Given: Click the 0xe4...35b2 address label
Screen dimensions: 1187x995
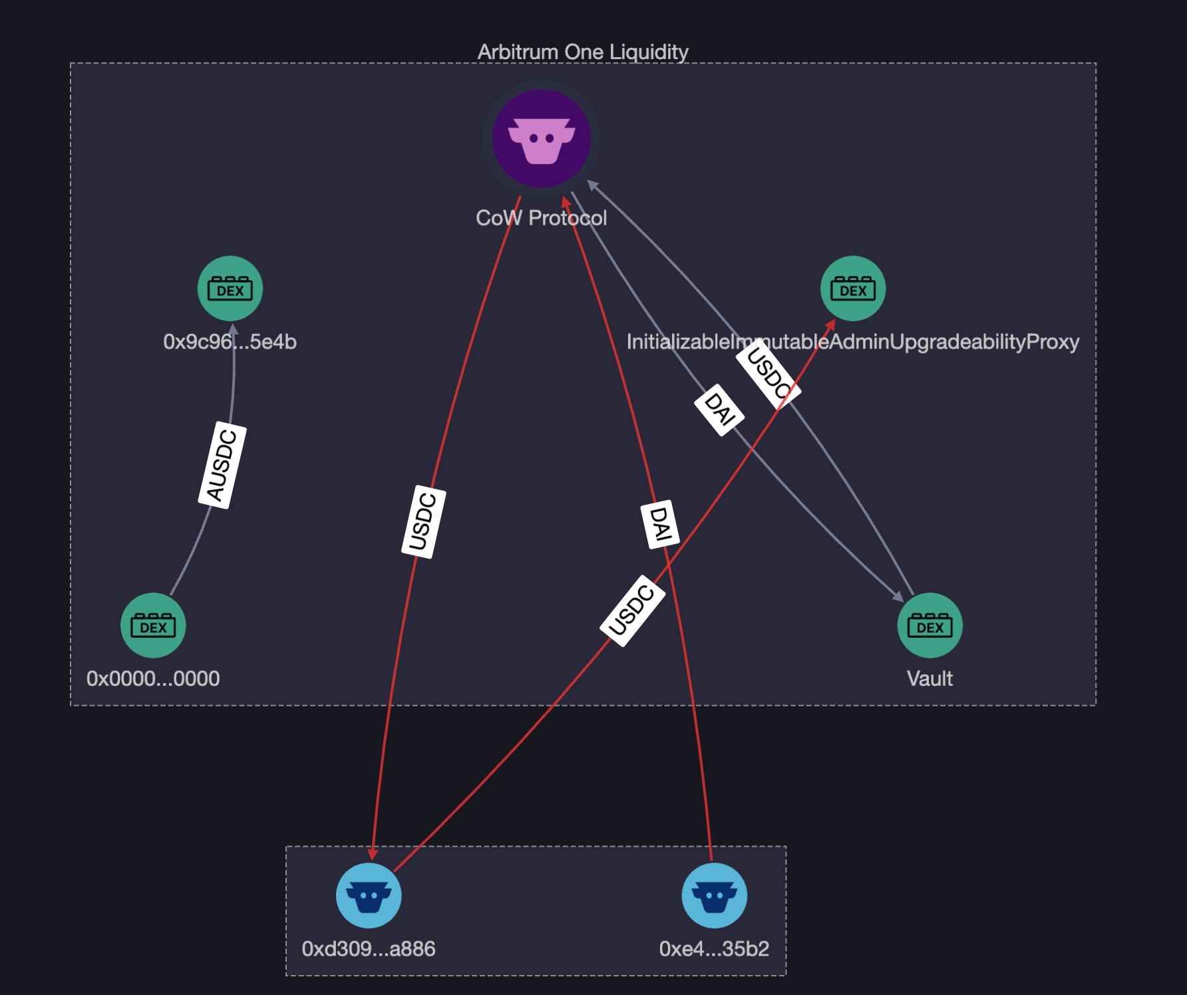Looking at the screenshot, I should click(x=715, y=948).
